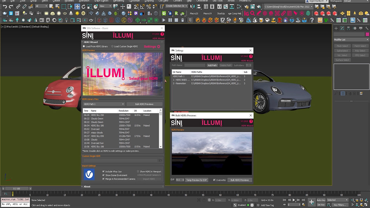Activate the Select and Rotate tool

[84, 6]
